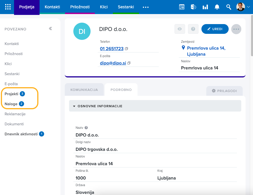The width and height of the screenshot is (253, 195).
Task: Open the more actions menu beside Uredi
Action: point(236,29)
